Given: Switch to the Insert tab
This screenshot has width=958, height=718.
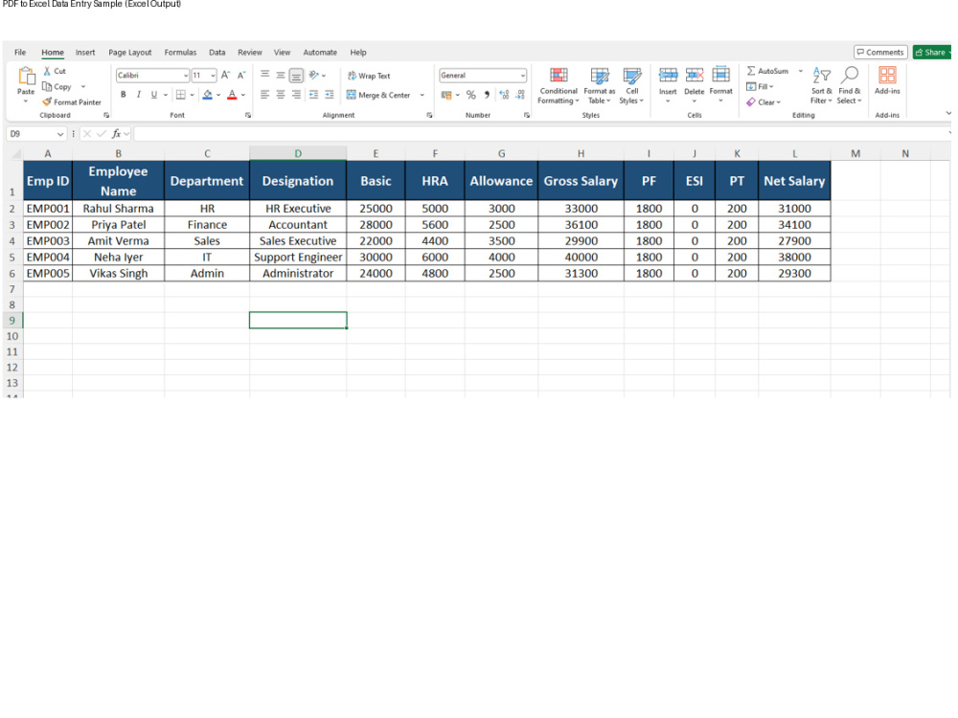Looking at the screenshot, I should tap(85, 53).
